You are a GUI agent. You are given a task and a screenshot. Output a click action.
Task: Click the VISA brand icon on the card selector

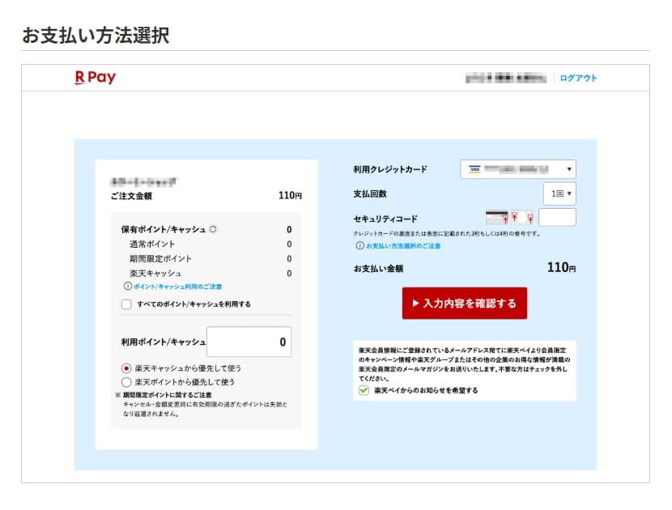[477, 169]
